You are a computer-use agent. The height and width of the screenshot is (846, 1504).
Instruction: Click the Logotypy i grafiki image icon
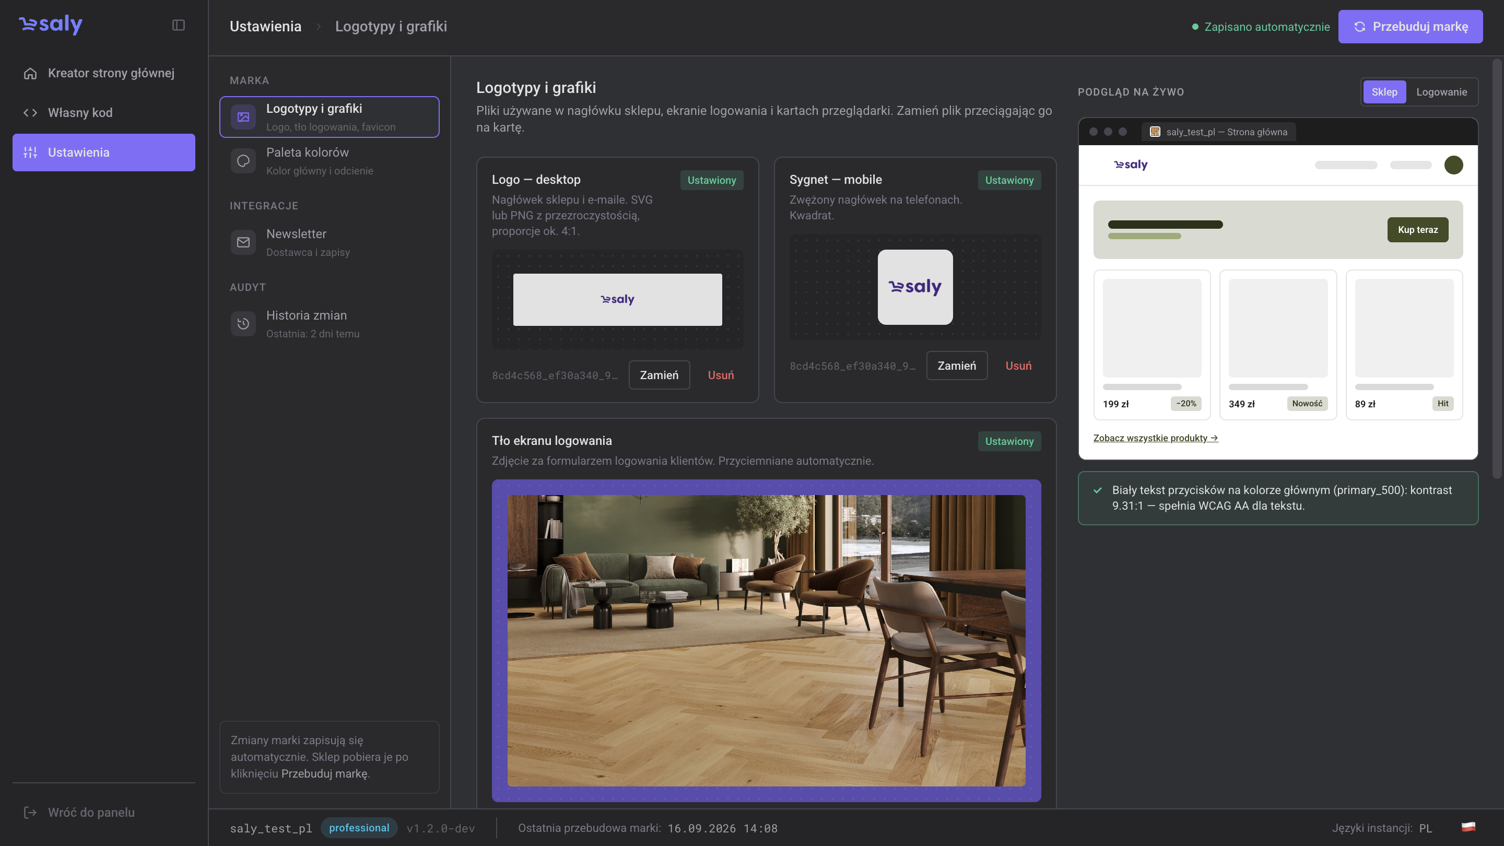(243, 118)
